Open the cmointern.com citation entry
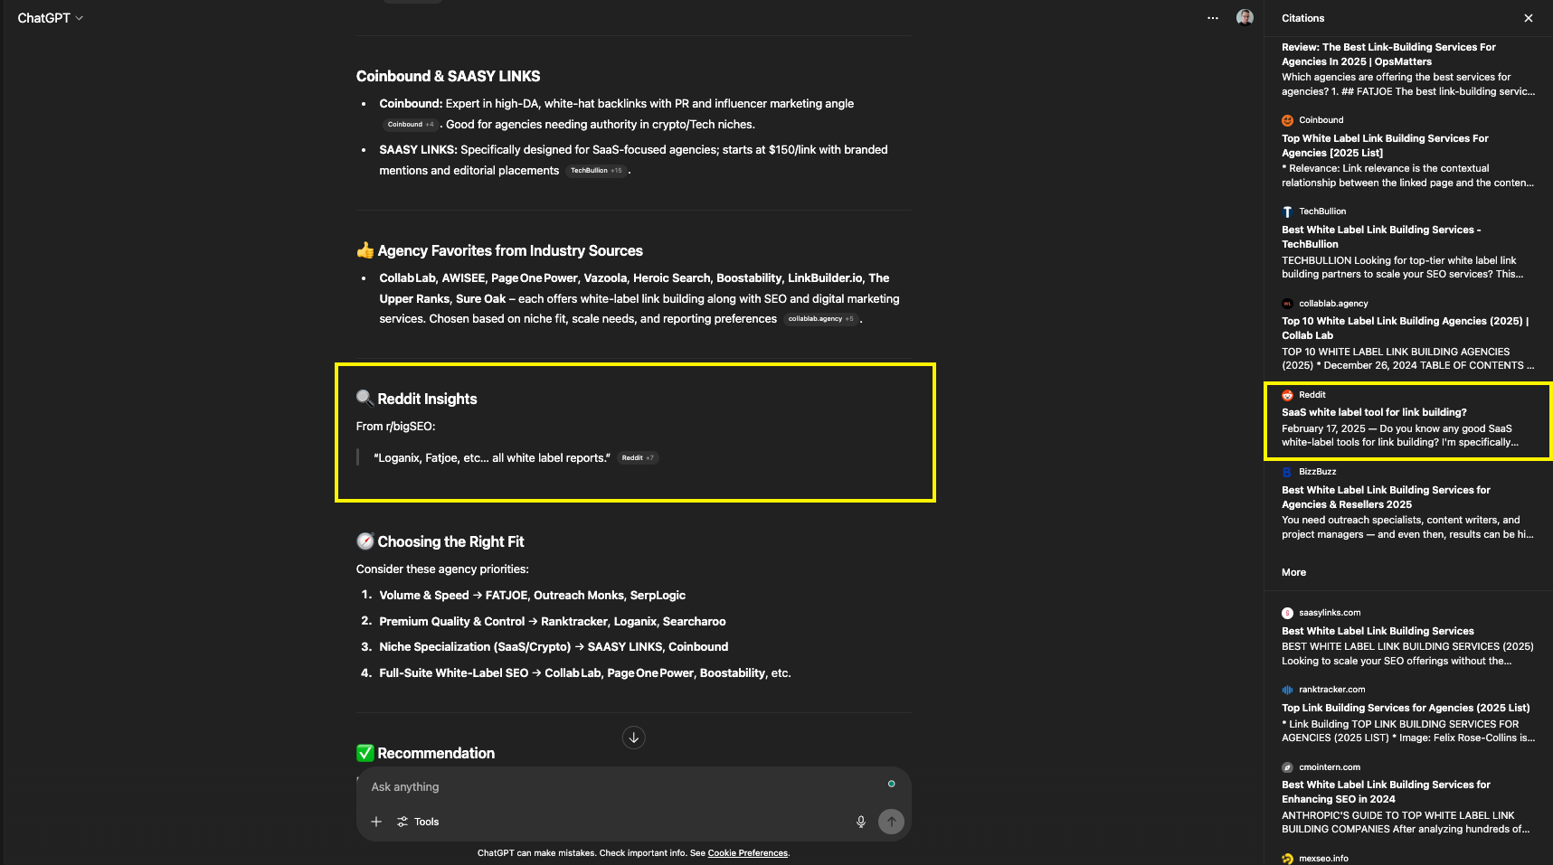The image size is (1553, 865). [x=1385, y=791]
